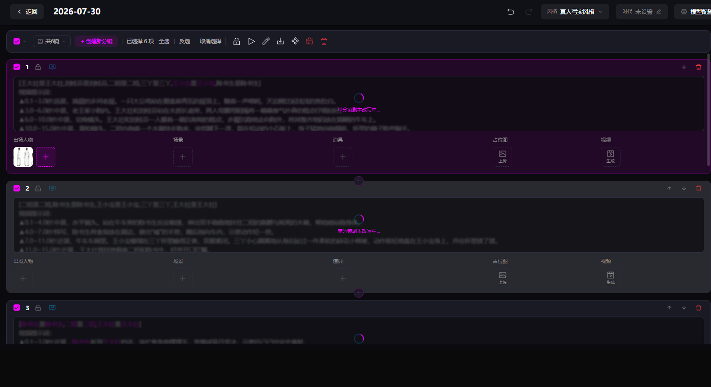This screenshot has width=711, height=387.
Task: Click the 上传 placeholder image icon in shot 1
Action: [x=503, y=157]
